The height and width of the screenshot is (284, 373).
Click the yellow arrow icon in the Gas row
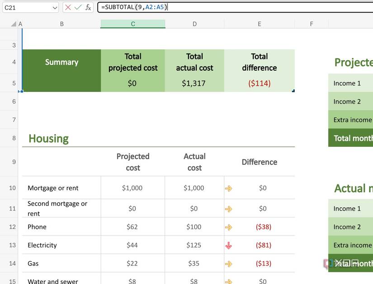pyautogui.click(x=228, y=264)
